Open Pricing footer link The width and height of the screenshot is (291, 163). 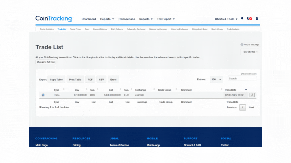pyautogui.click(x=77, y=145)
